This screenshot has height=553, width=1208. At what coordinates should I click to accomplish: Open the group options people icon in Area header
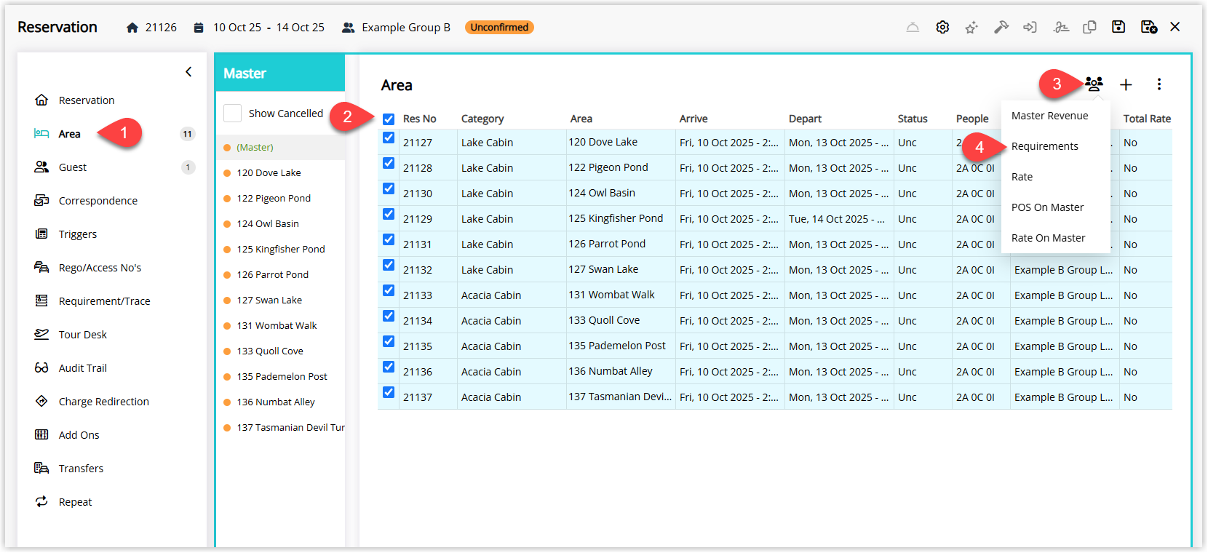pos(1094,84)
